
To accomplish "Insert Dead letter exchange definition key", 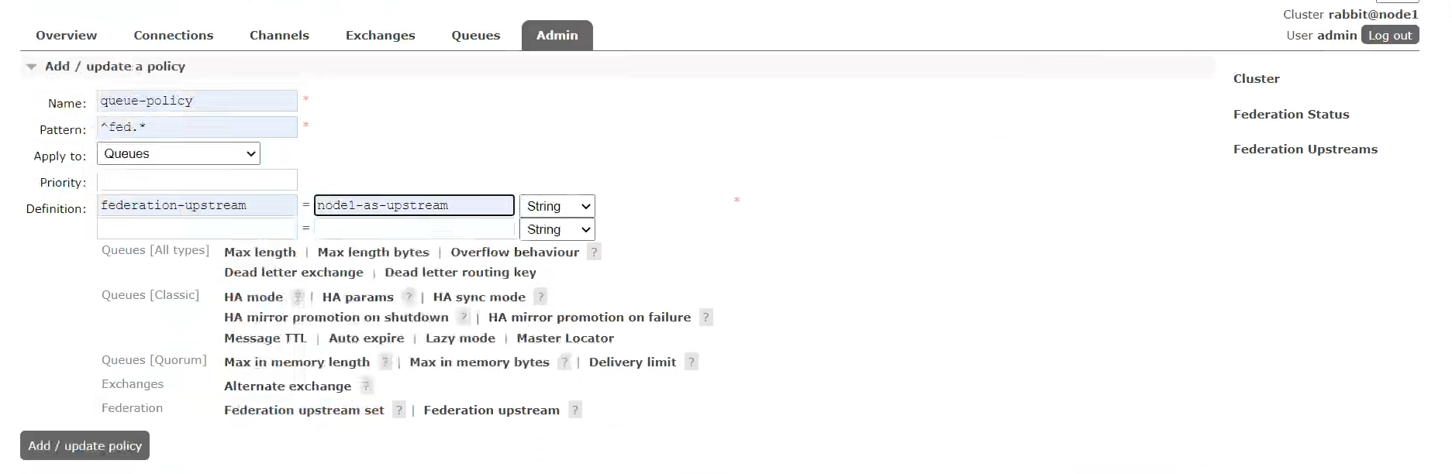I will click(294, 273).
